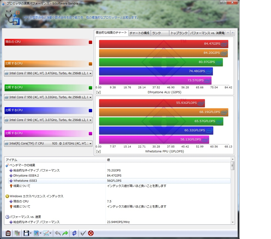Screen dimensions: 271x239
Task: Click the bar chart report icon
Action: [x=36, y=233]
